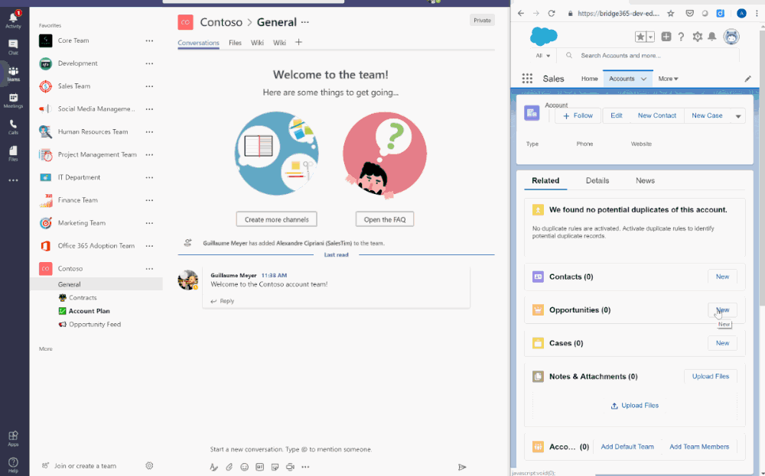
Task: Open Salesforce user profile avatar
Action: [x=731, y=37]
